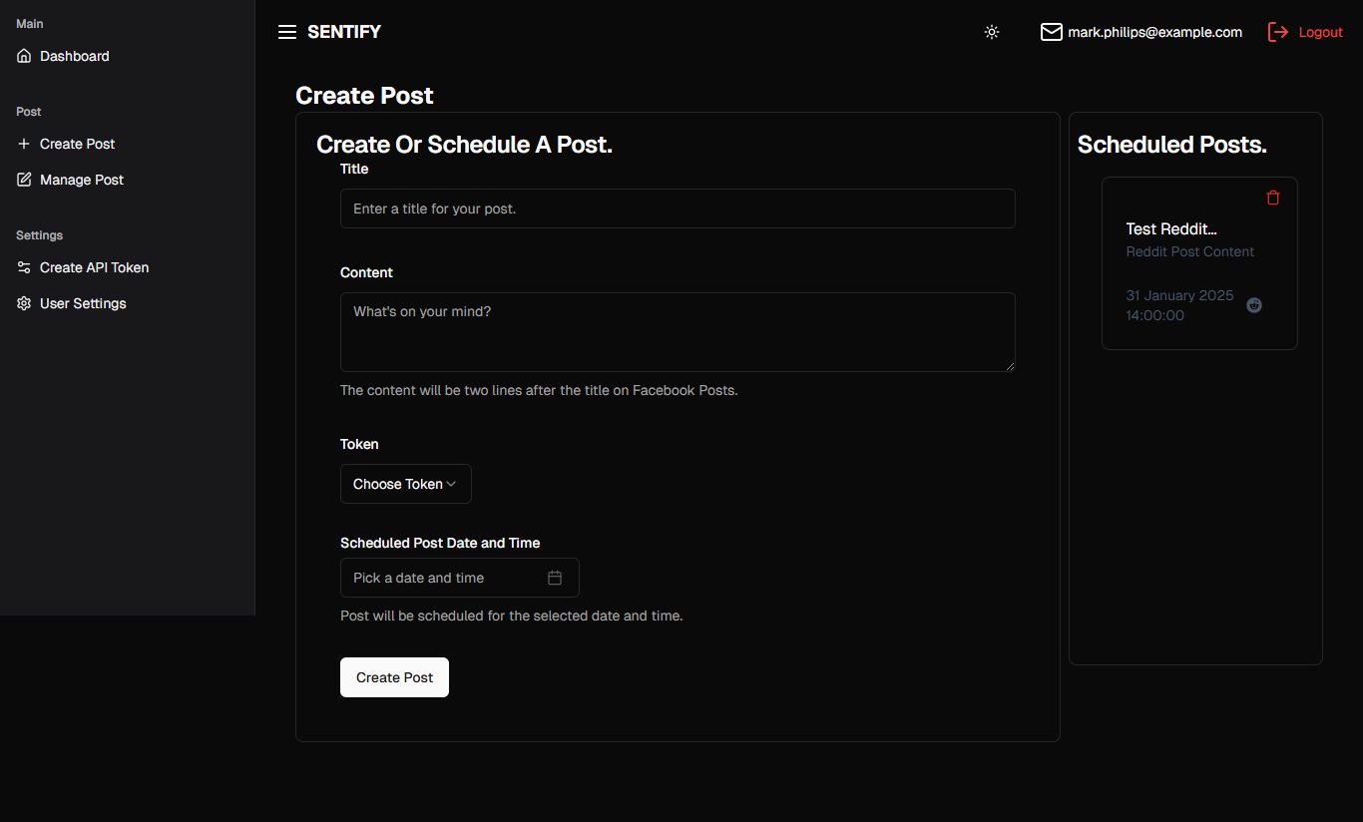Click the mail envelope icon in header
The image size is (1363, 822).
click(1051, 32)
